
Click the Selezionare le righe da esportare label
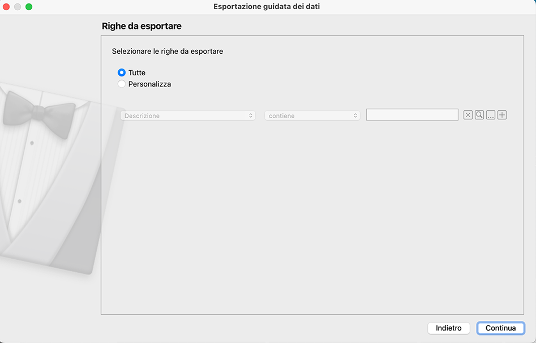pos(168,52)
